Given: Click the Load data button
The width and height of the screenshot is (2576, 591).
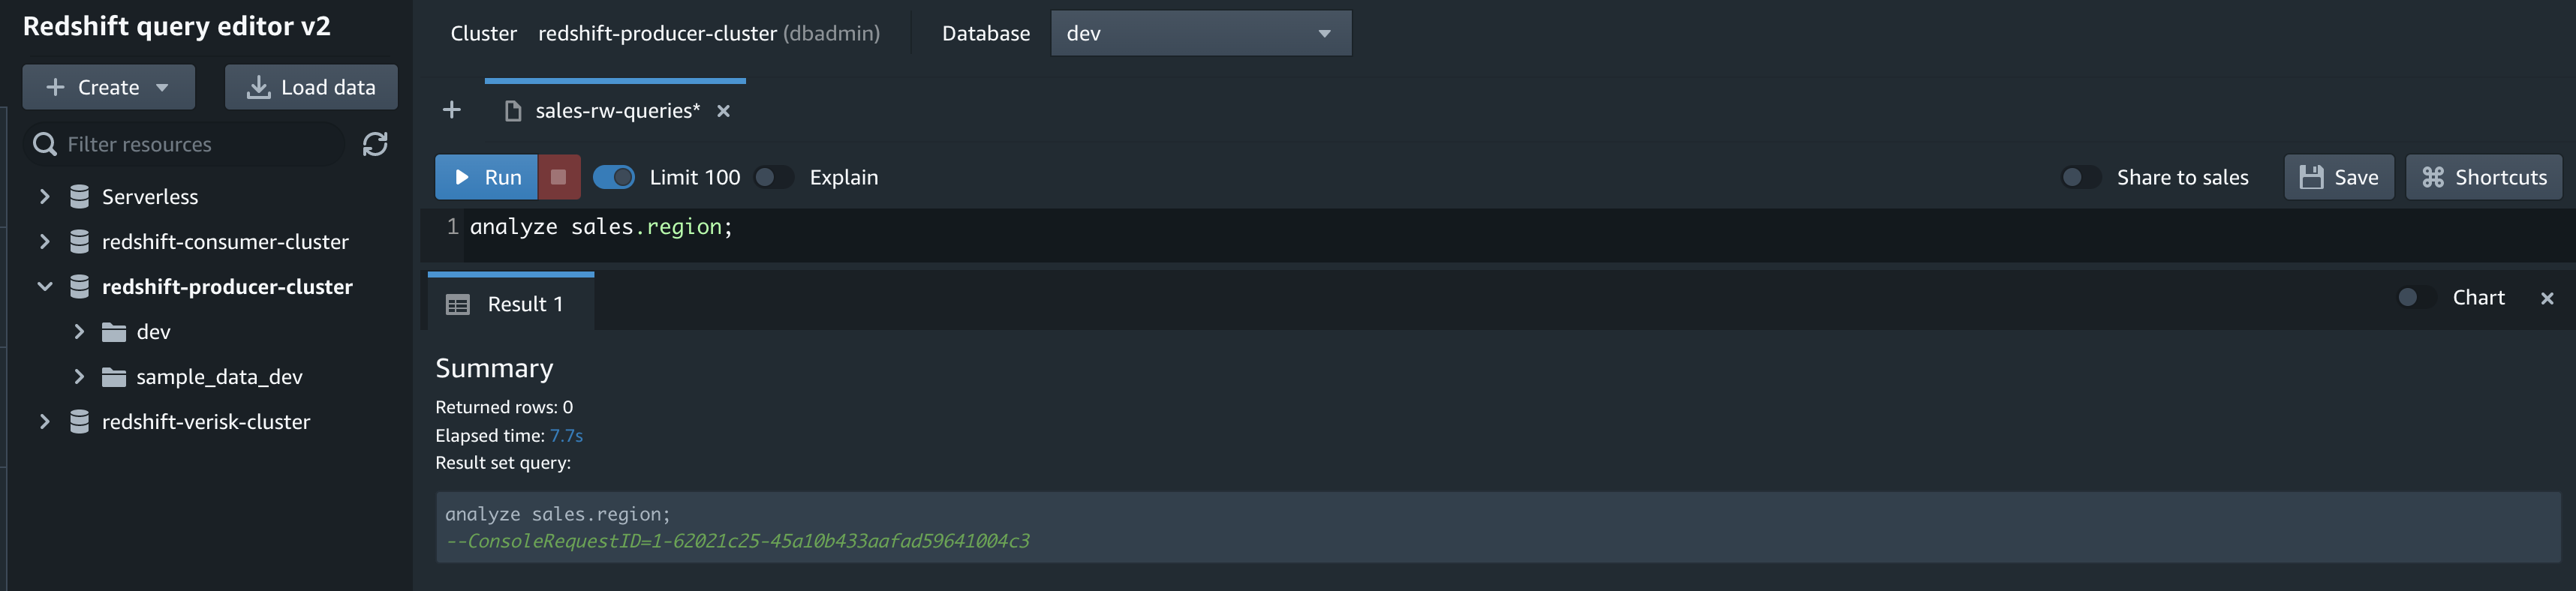Looking at the screenshot, I should [311, 87].
